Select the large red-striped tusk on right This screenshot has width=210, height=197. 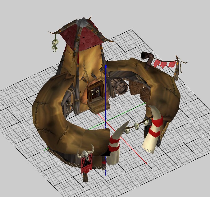pos(152,129)
